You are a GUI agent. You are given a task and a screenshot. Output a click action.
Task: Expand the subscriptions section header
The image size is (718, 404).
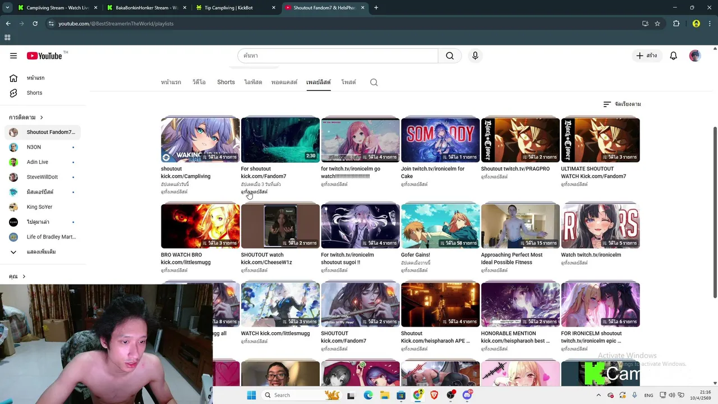(26, 117)
